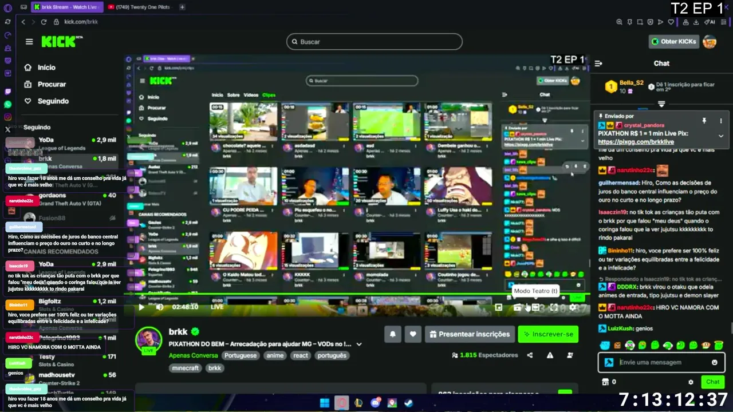Select the anime tag
The height and width of the screenshot is (412, 733).
(275, 355)
